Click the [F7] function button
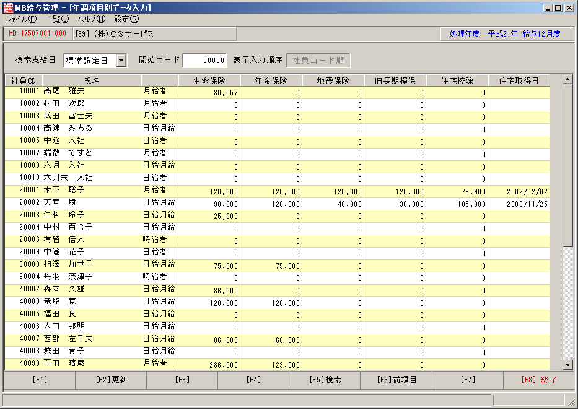This screenshot has width=578, height=409. tap(468, 380)
